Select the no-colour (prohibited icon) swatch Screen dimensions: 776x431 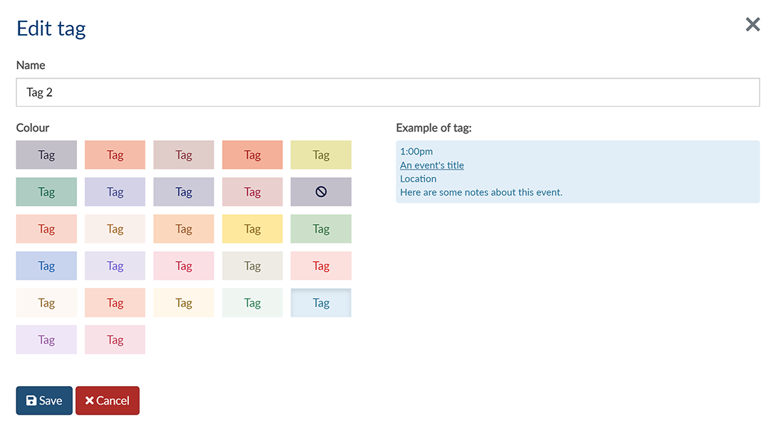click(x=321, y=192)
